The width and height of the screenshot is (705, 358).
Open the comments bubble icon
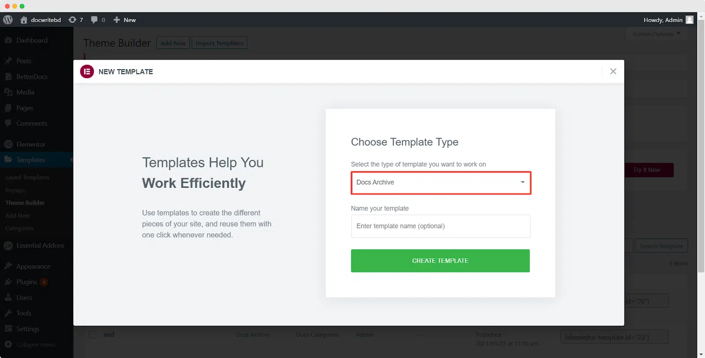(x=94, y=20)
